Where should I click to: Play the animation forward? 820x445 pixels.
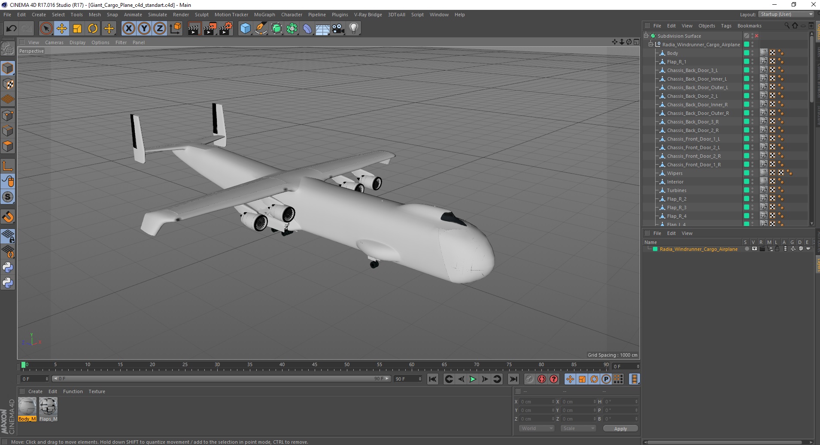(473, 379)
